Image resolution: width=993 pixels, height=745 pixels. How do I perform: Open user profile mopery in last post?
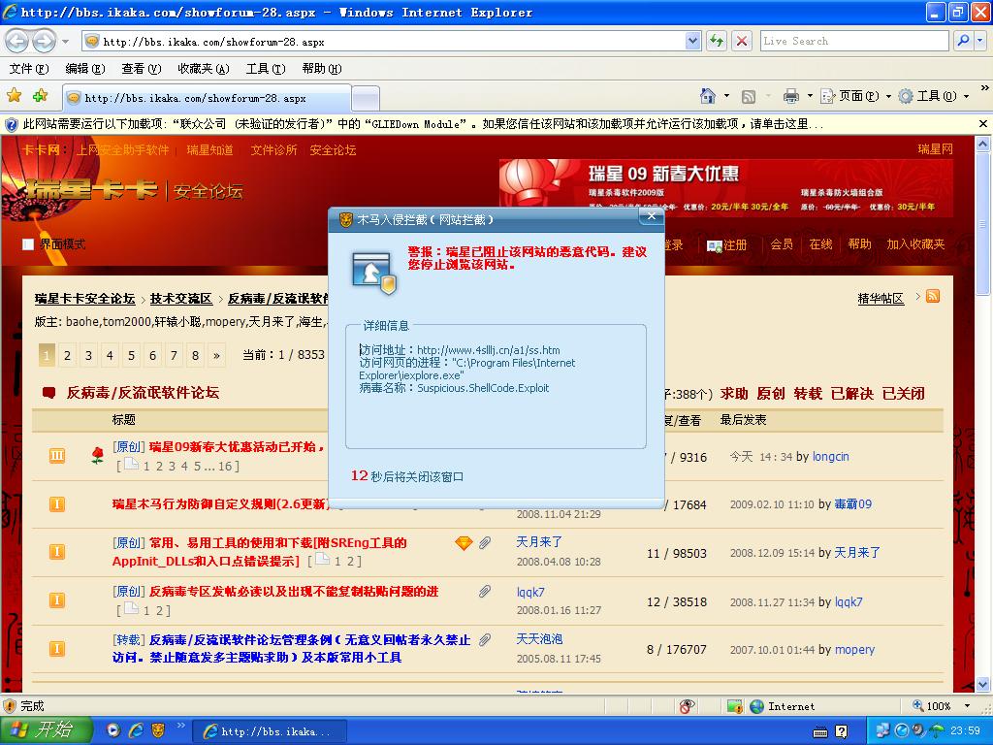tap(854, 650)
